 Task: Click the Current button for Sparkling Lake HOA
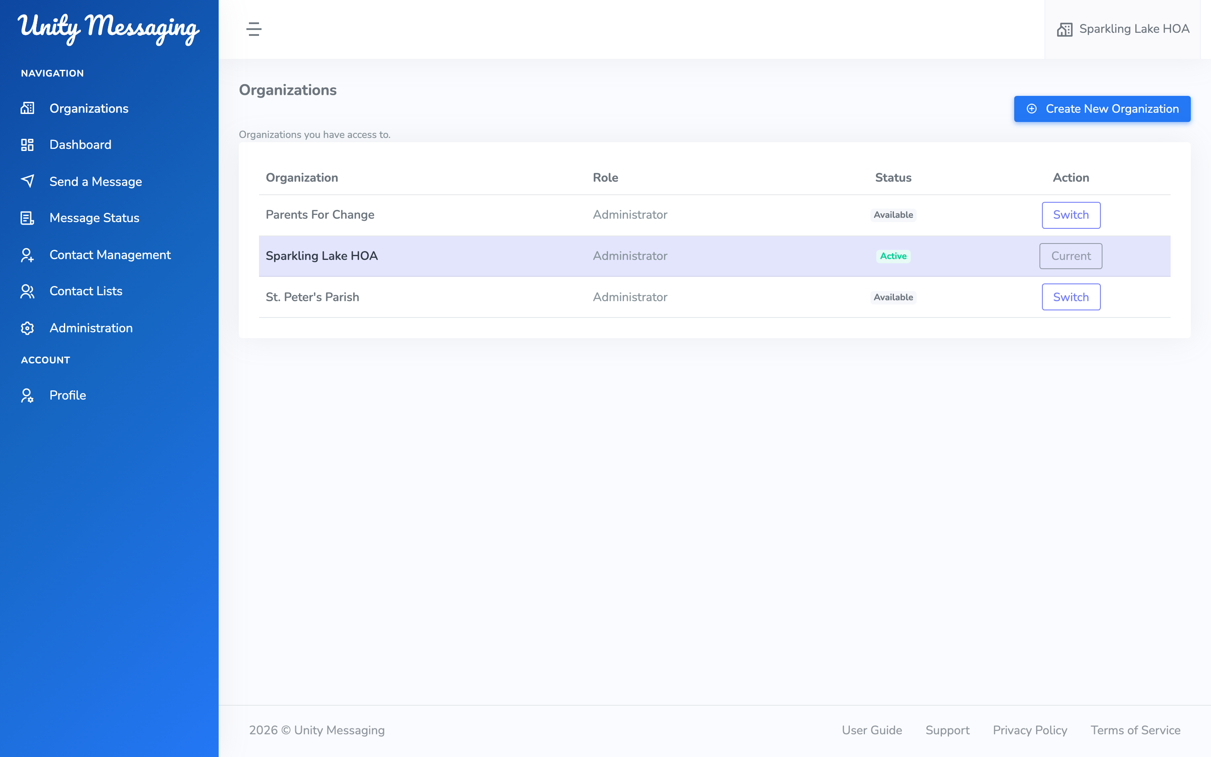point(1071,256)
